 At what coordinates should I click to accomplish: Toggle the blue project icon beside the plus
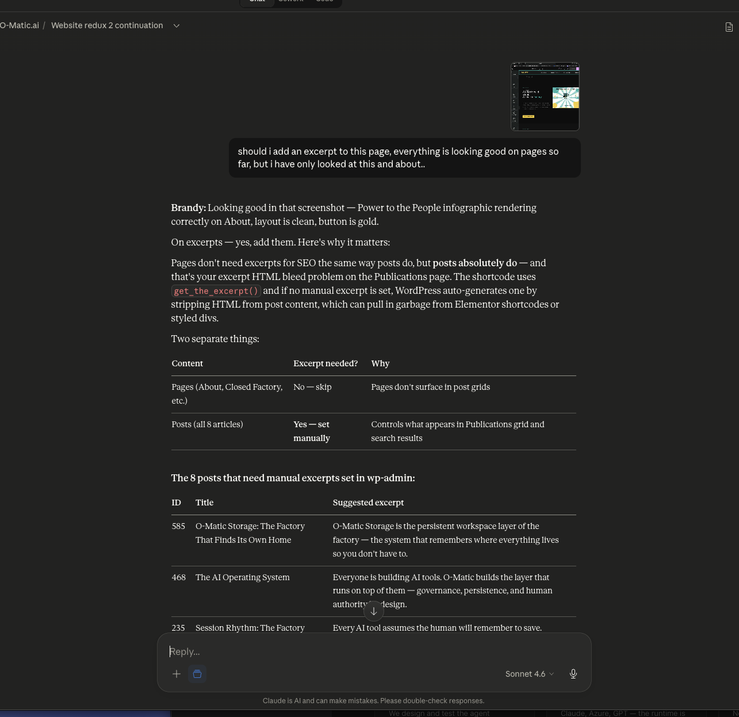[197, 674]
